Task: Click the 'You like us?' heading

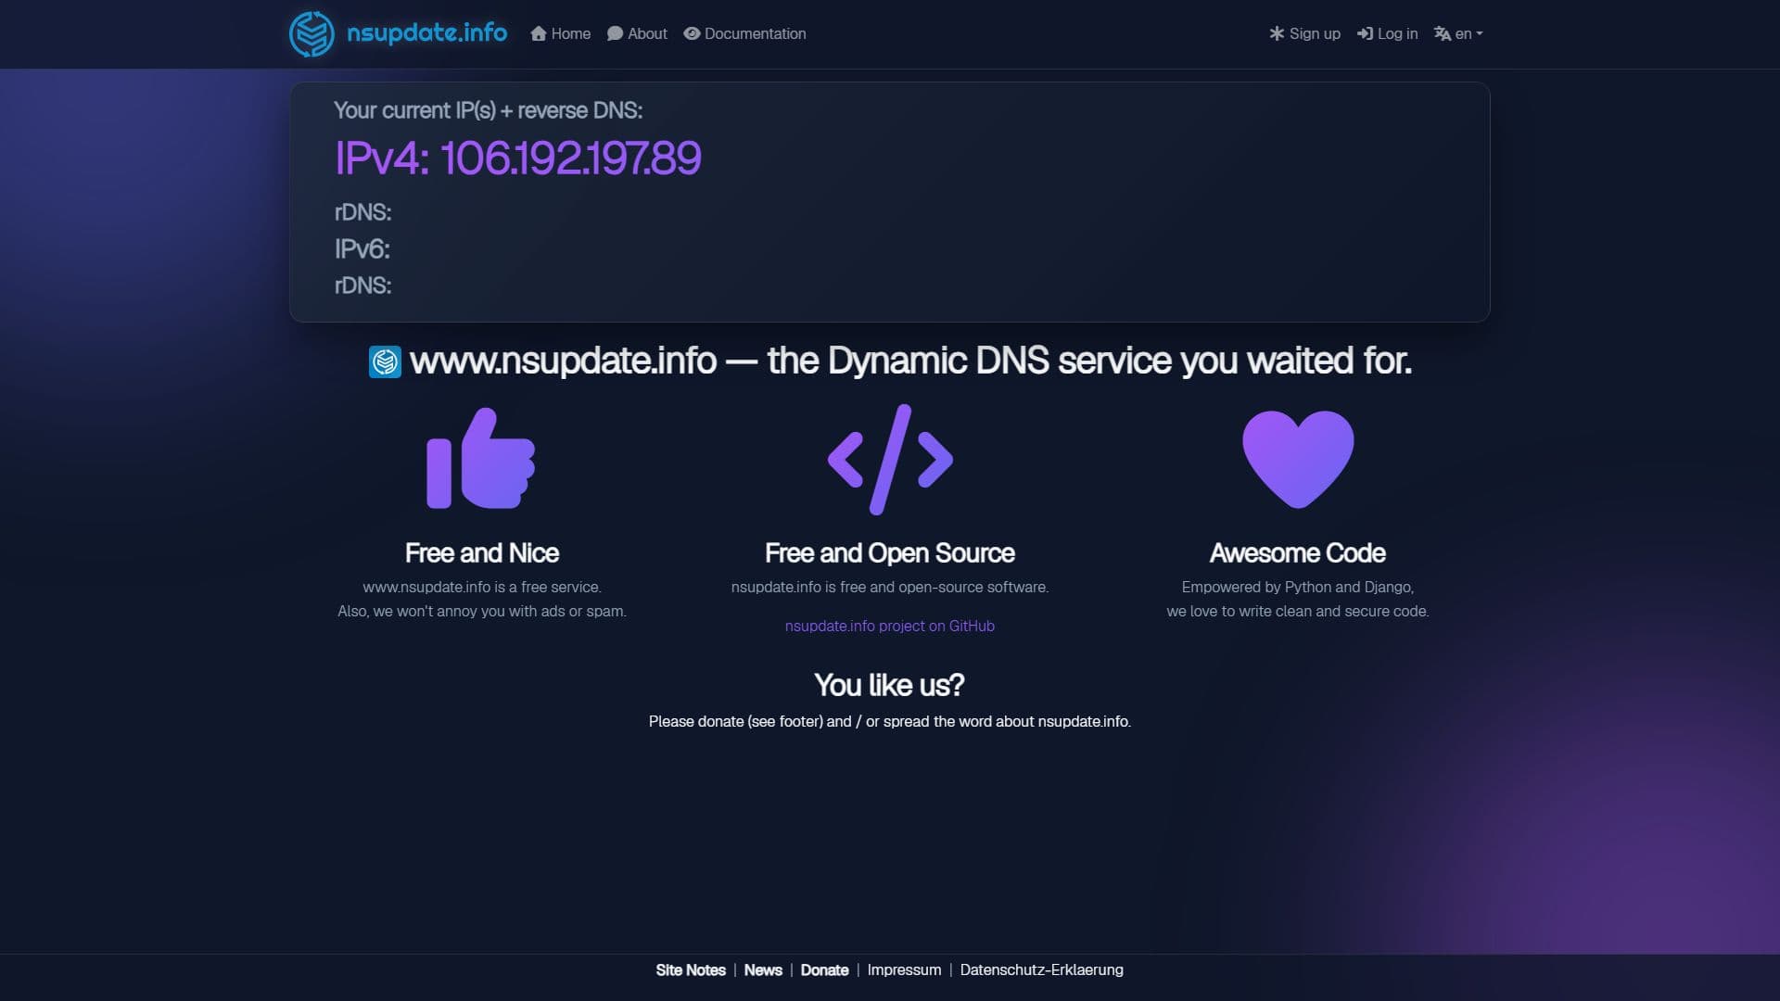Action: point(890,685)
